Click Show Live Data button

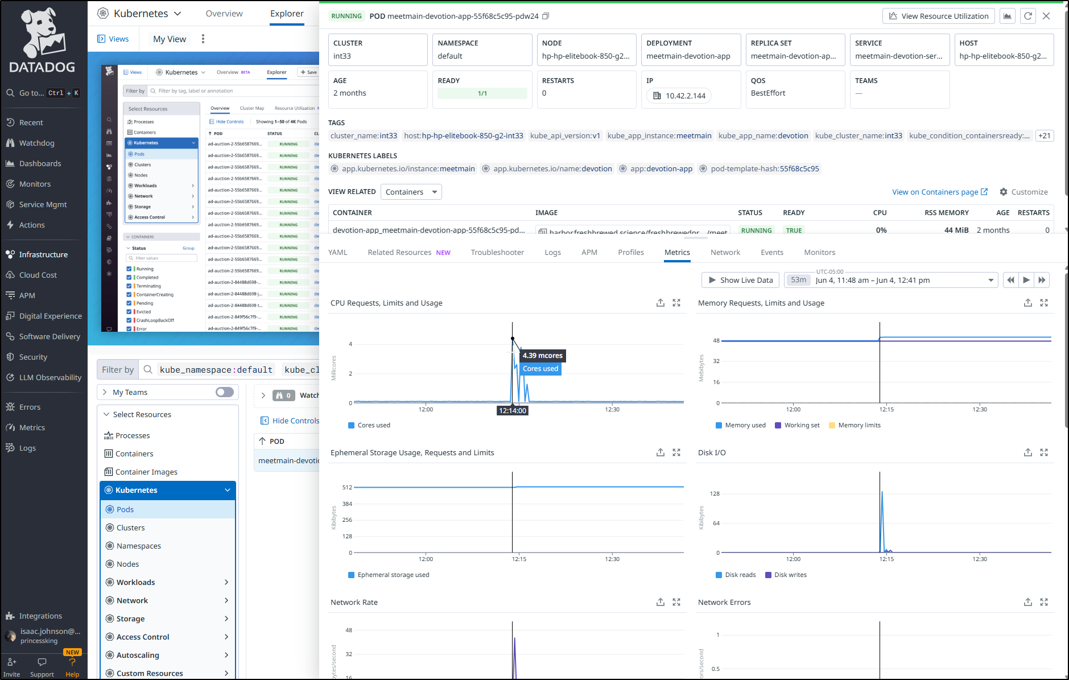pyautogui.click(x=741, y=280)
